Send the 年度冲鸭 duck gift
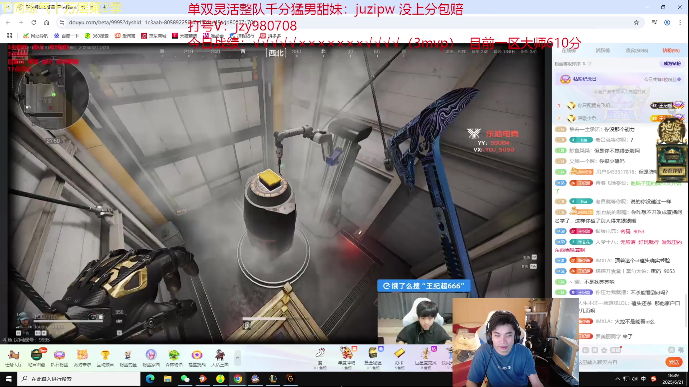This screenshot has width=689, height=387. click(346, 357)
